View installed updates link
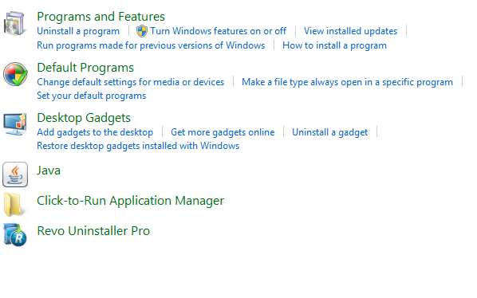This screenshot has height=298, width=477. (350, 31)
